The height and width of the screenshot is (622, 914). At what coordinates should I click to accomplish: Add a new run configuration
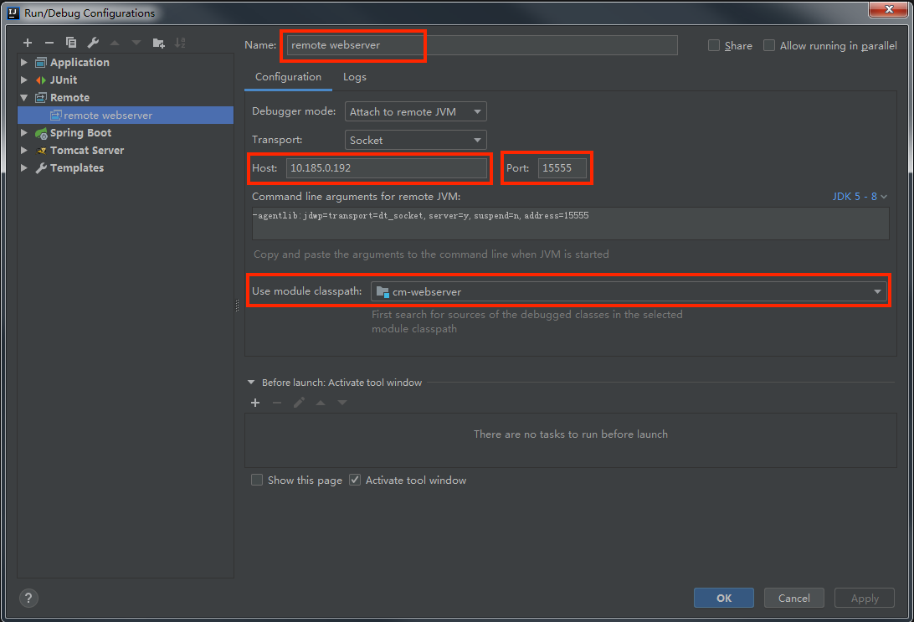point(27,42)
